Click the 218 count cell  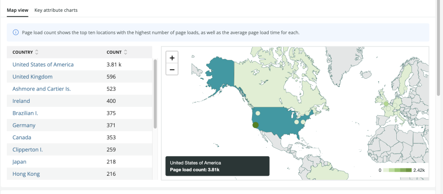[x=111, y=162]
